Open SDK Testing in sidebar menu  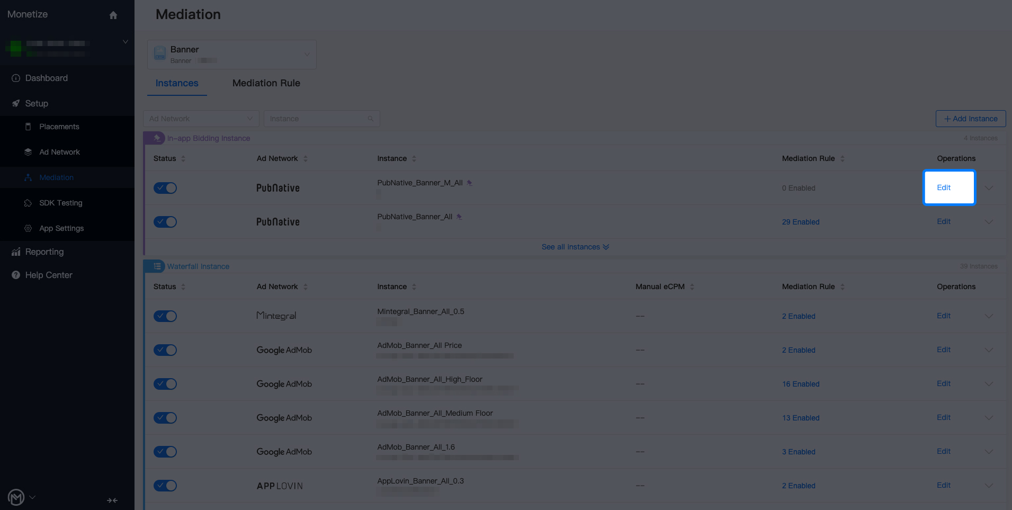[x=60, y=203]
